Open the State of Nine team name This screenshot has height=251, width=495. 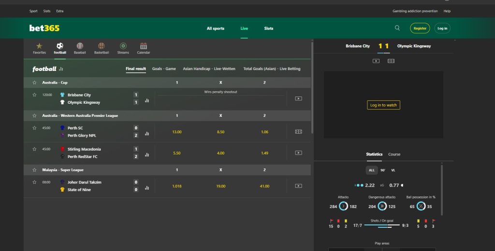pyautogui.click(x=79, y=190)
